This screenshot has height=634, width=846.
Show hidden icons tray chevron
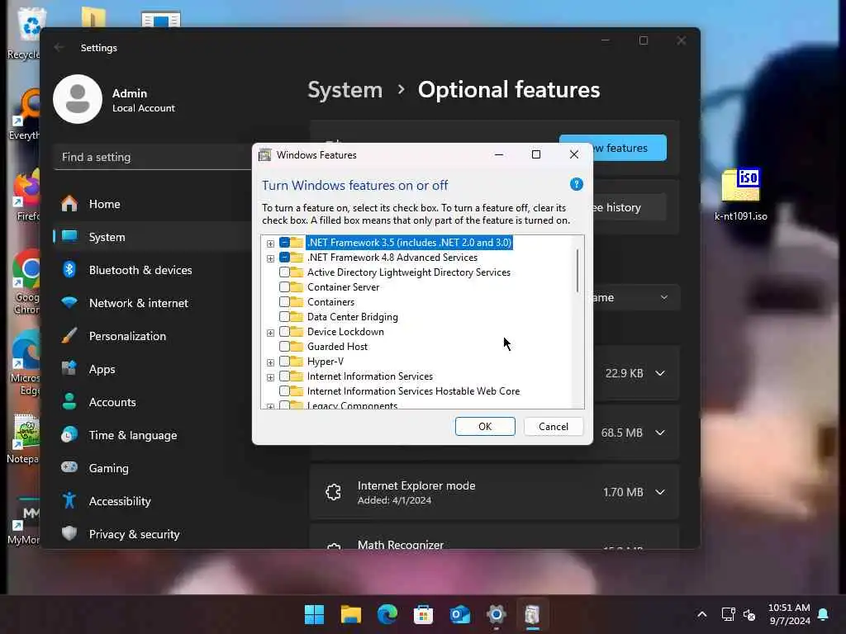[x=702, y=614]
